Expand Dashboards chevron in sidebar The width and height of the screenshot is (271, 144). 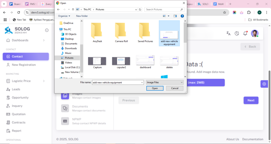[44, 40]
